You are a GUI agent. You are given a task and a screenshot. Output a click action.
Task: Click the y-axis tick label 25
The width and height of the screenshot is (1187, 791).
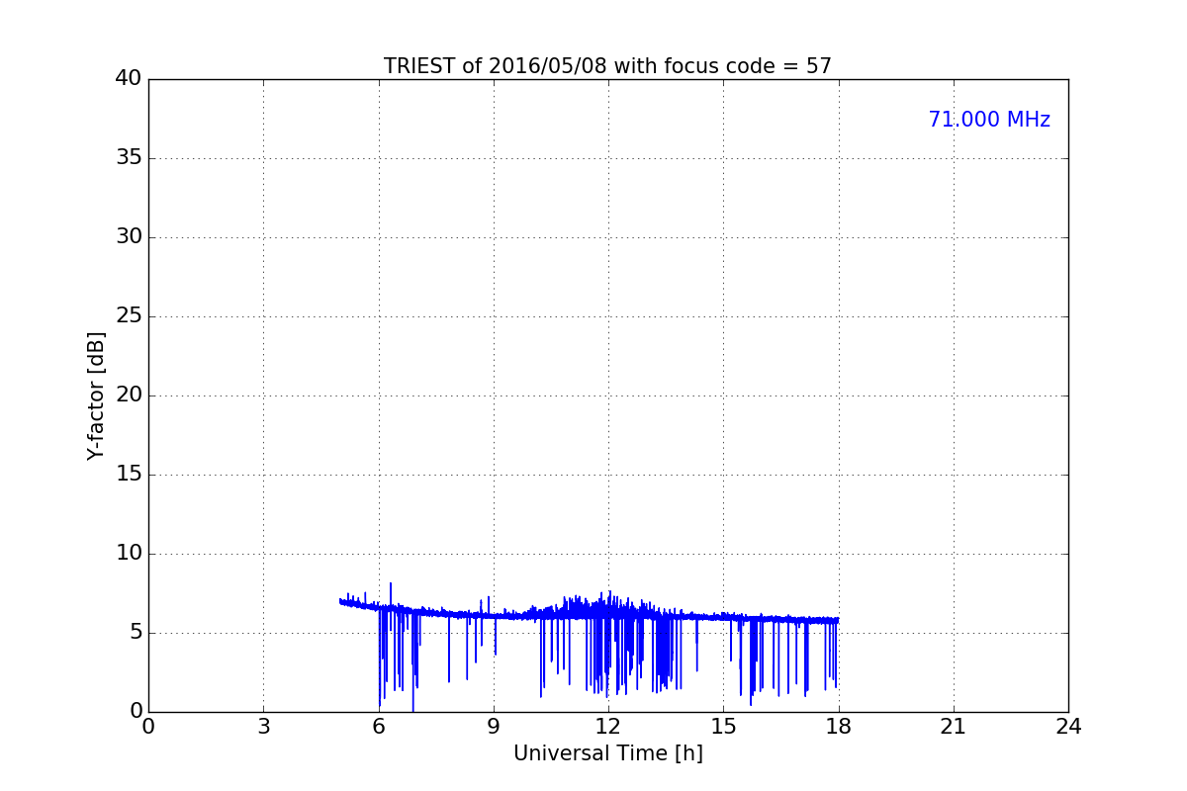click(129, 316)
